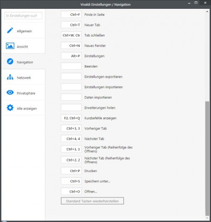Click the 'Beenden' label
The width and height of the screenshot is (211, 222).
91,67
